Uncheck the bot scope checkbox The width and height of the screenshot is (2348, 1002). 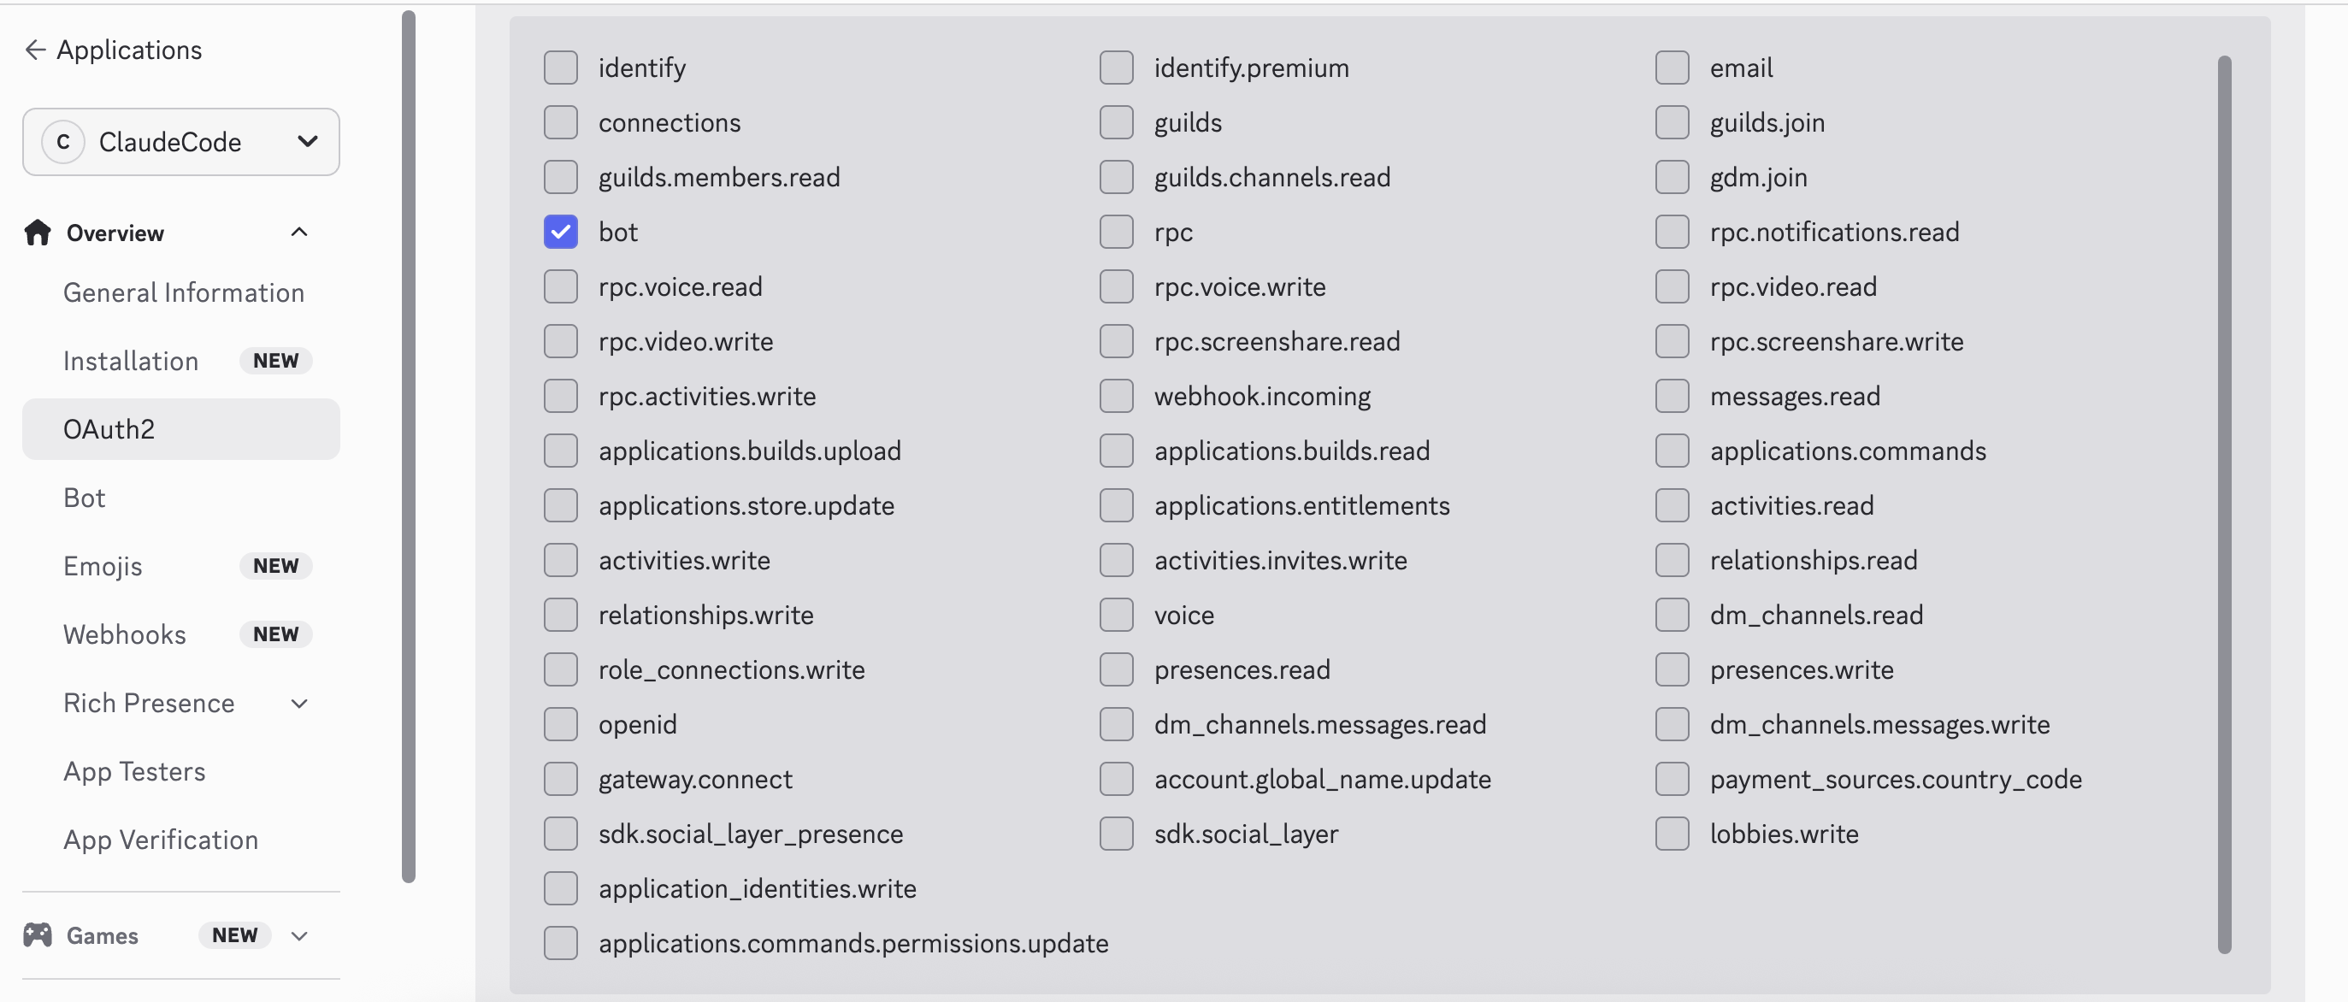click(x=561, y=233)
